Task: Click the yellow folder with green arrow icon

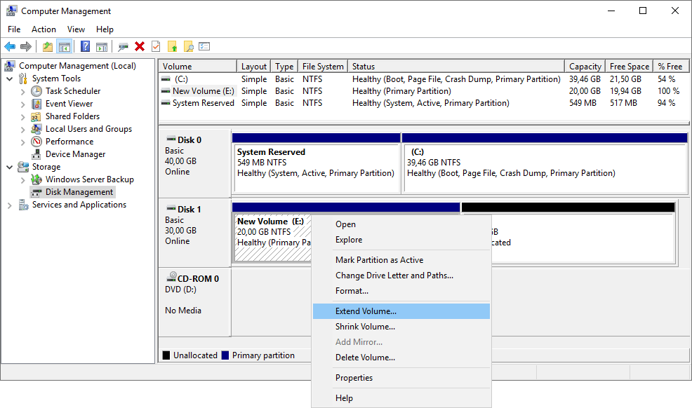Action: tap(172, 46)
